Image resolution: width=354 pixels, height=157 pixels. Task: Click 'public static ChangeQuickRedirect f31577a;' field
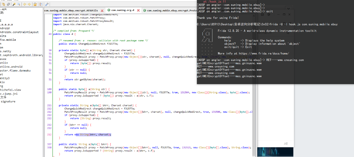88,43
